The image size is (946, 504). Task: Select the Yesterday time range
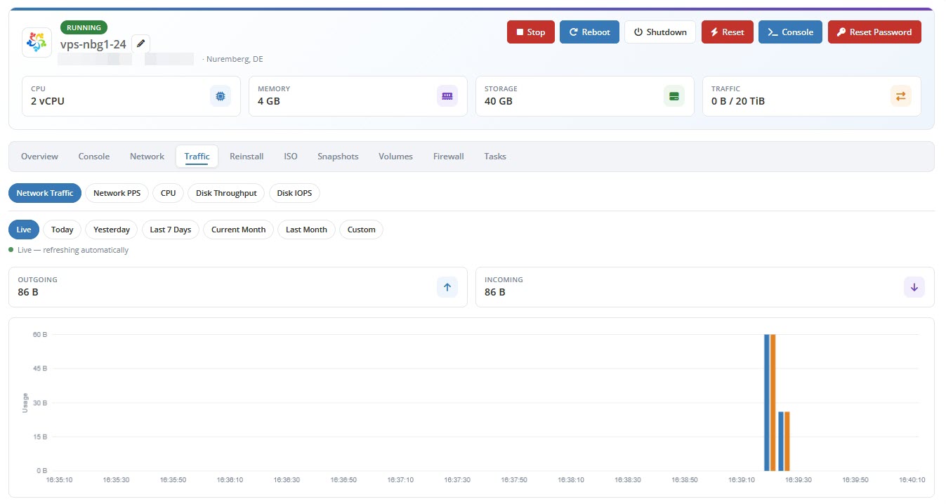(112, 230)
